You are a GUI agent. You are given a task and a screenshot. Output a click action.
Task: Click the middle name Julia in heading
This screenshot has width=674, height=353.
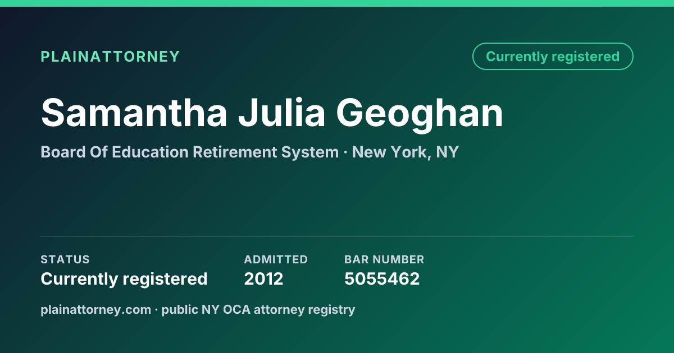coord(282,113)
